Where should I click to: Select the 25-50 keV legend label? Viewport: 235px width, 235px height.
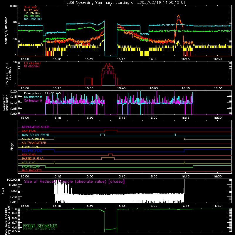coord(32,16)
